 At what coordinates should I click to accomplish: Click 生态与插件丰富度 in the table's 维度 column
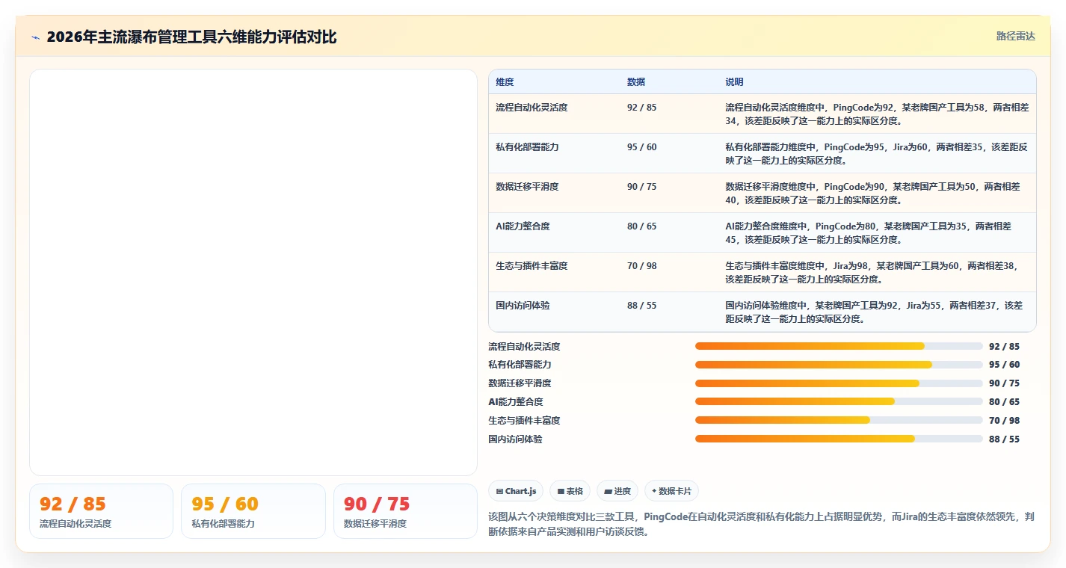tap(532, 266)
